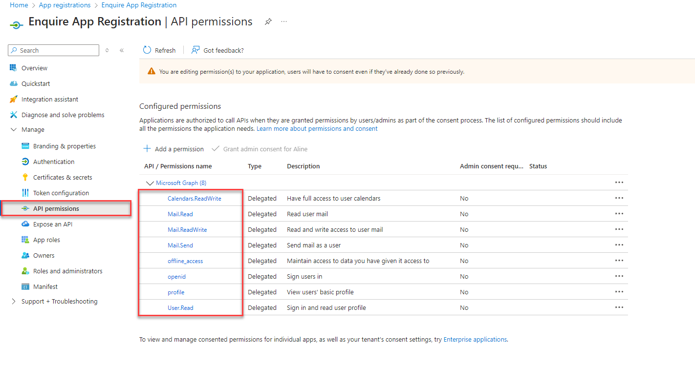Open Learn more about permissions and consent link
This screenshot has width=695, height=367.
(317, 129)
